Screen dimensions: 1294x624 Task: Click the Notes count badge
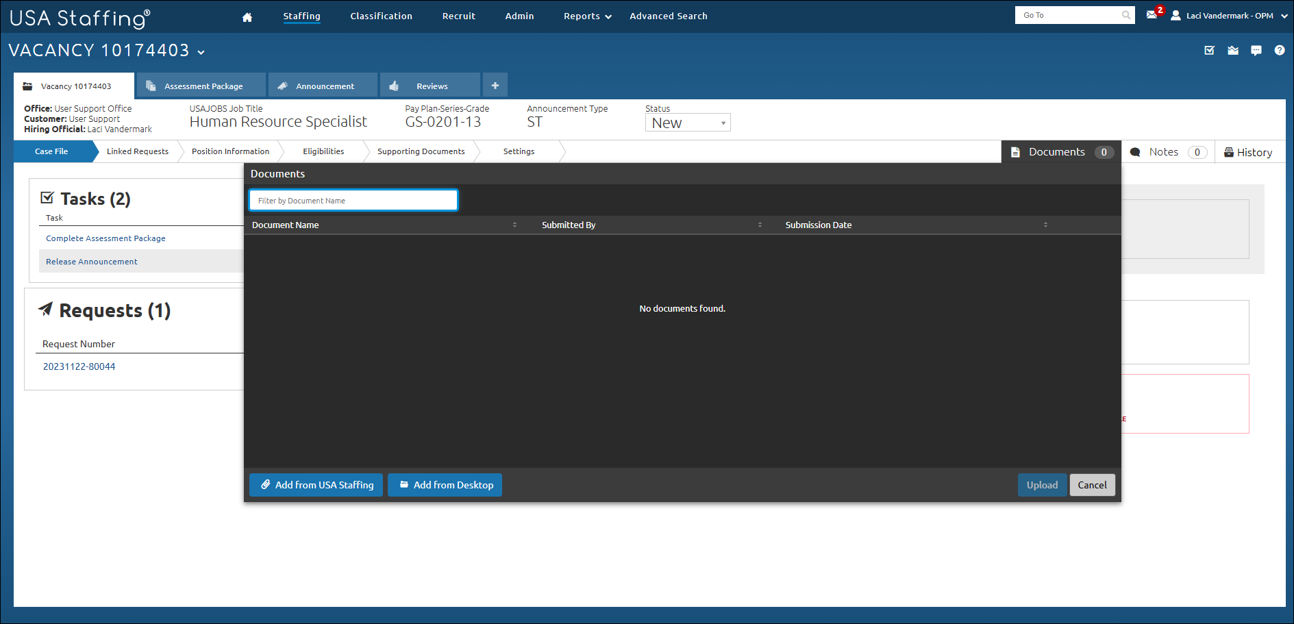click(1197, 152)
